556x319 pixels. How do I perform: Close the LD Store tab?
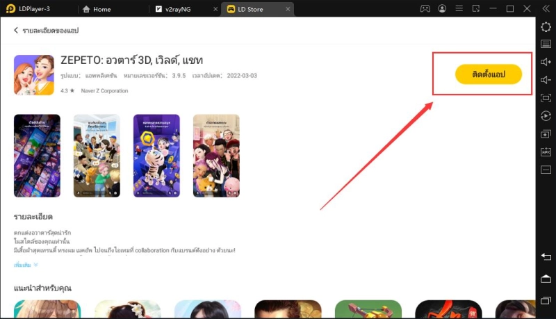(x=288, y=9)
